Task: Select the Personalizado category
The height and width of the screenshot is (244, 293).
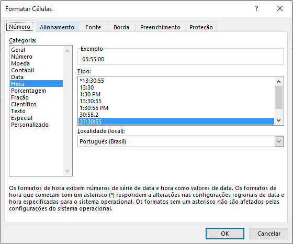Action: coord(36,125)
